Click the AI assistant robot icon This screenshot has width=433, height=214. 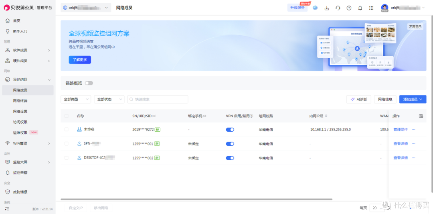[x=315, y=8]
